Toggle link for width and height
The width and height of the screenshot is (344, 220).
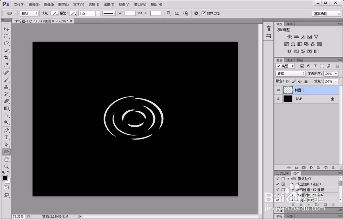click(140, 13)
